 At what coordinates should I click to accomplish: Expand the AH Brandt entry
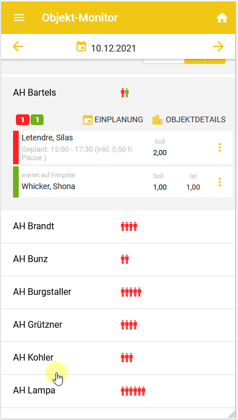point(118,226)
